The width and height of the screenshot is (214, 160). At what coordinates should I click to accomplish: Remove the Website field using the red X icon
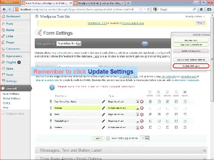coord(142,121)
